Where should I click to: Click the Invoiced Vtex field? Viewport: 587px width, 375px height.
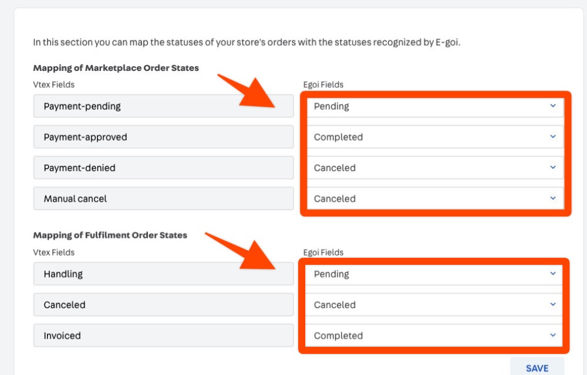[163, 336]
